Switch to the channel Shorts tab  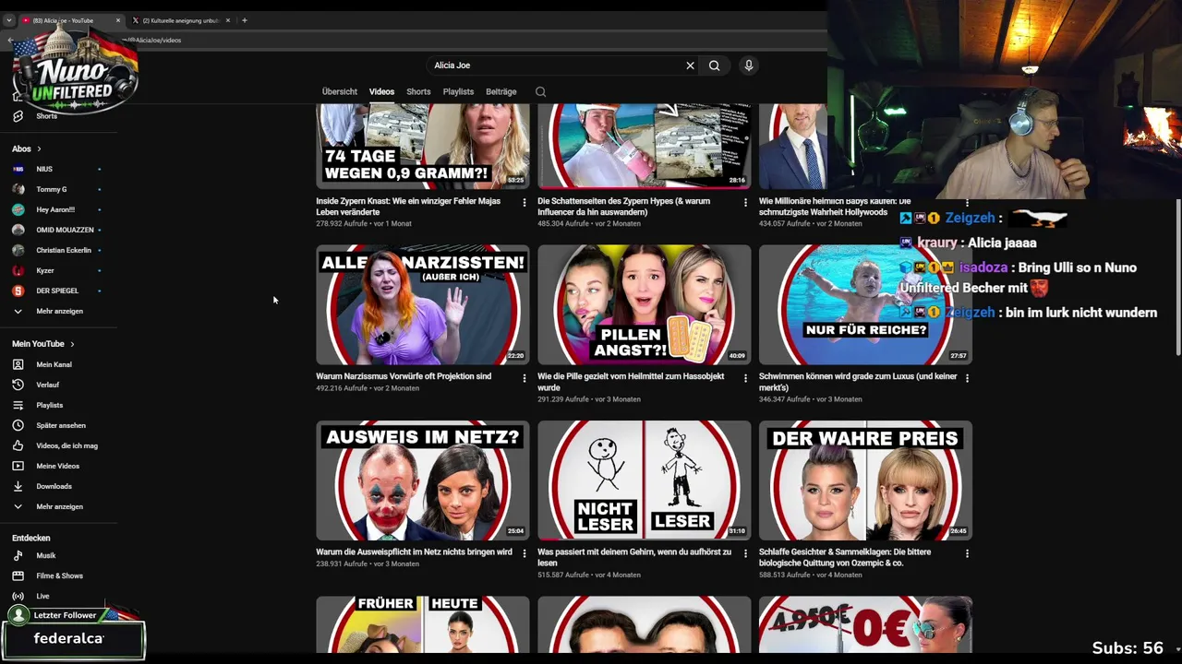click(418, 91)
